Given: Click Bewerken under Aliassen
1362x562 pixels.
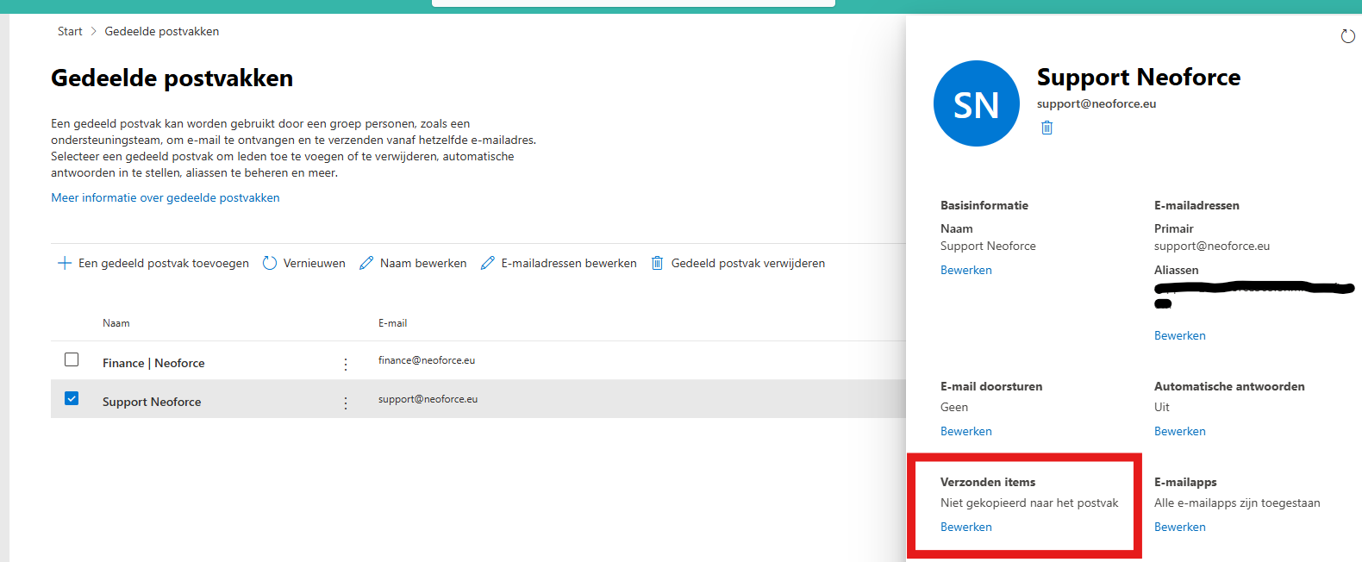Looking at the screenshot, I should [1180, 335].
